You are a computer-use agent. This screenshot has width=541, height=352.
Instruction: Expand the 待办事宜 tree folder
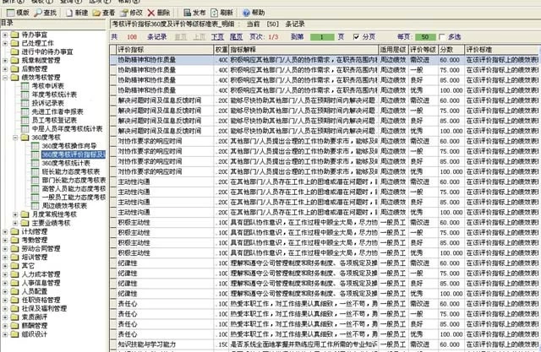[4, 33]
